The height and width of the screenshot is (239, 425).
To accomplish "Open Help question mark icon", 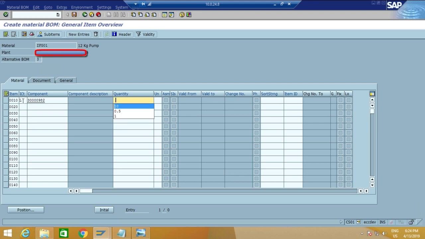I will click(182, 15).
